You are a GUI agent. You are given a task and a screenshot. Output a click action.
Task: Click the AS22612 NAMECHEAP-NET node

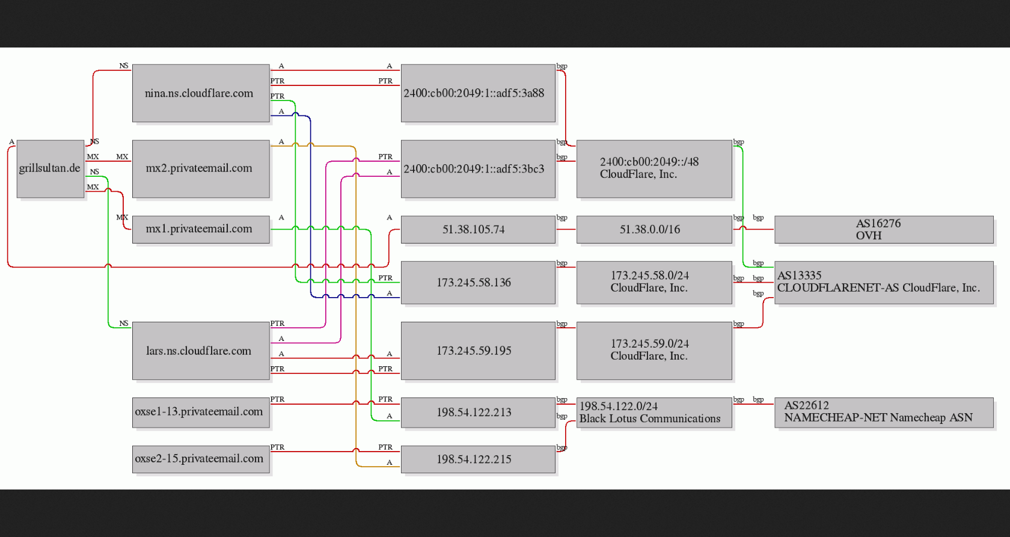pyautogui.click(x=884, y=413)
